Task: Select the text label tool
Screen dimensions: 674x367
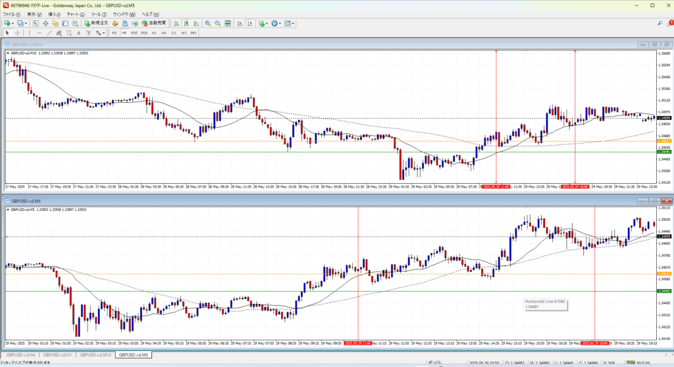Action: 78,33
